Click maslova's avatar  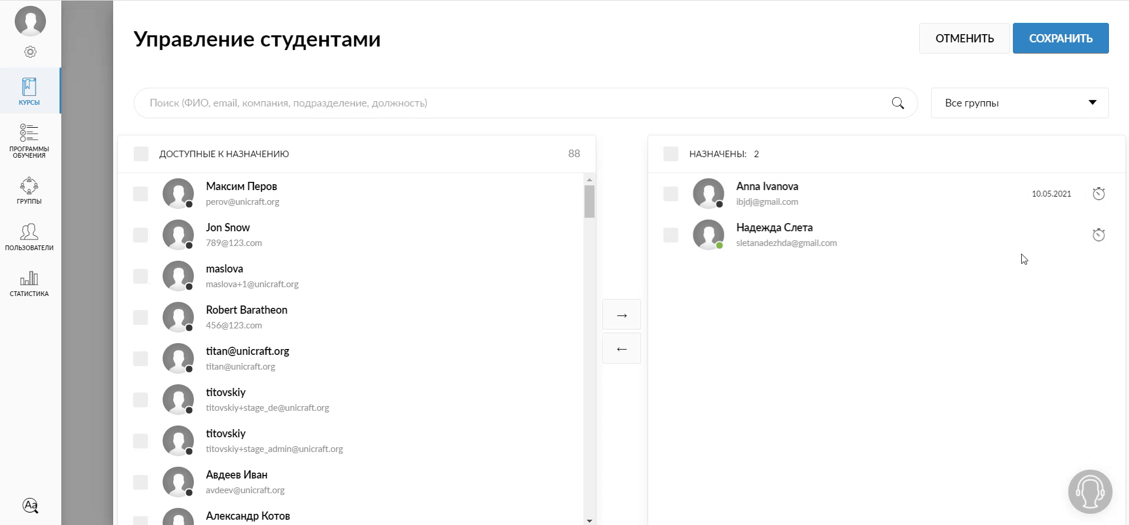tap(178, 276)
